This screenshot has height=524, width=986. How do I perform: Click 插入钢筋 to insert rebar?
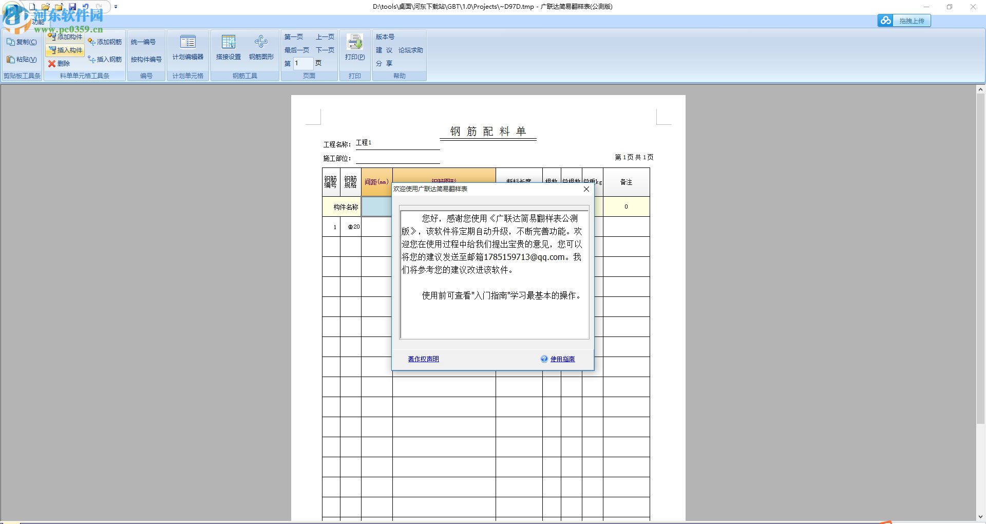[105, 60]
